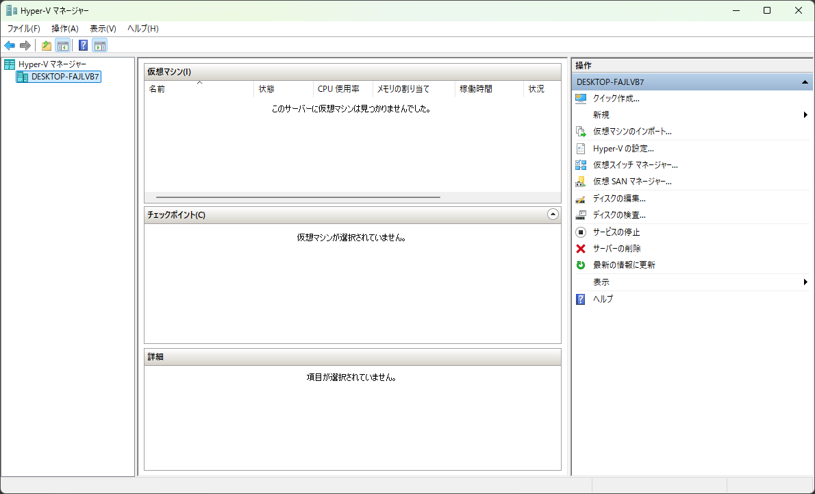
Task: Select 仮想マシンのインポート... action
Action: click(632, 132)
